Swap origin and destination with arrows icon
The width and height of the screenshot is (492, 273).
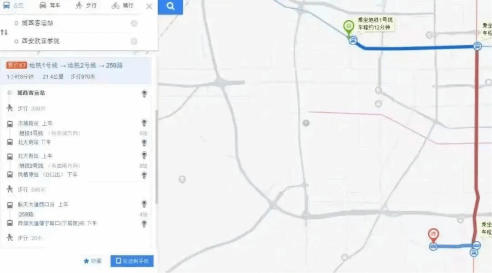point(4,32)
